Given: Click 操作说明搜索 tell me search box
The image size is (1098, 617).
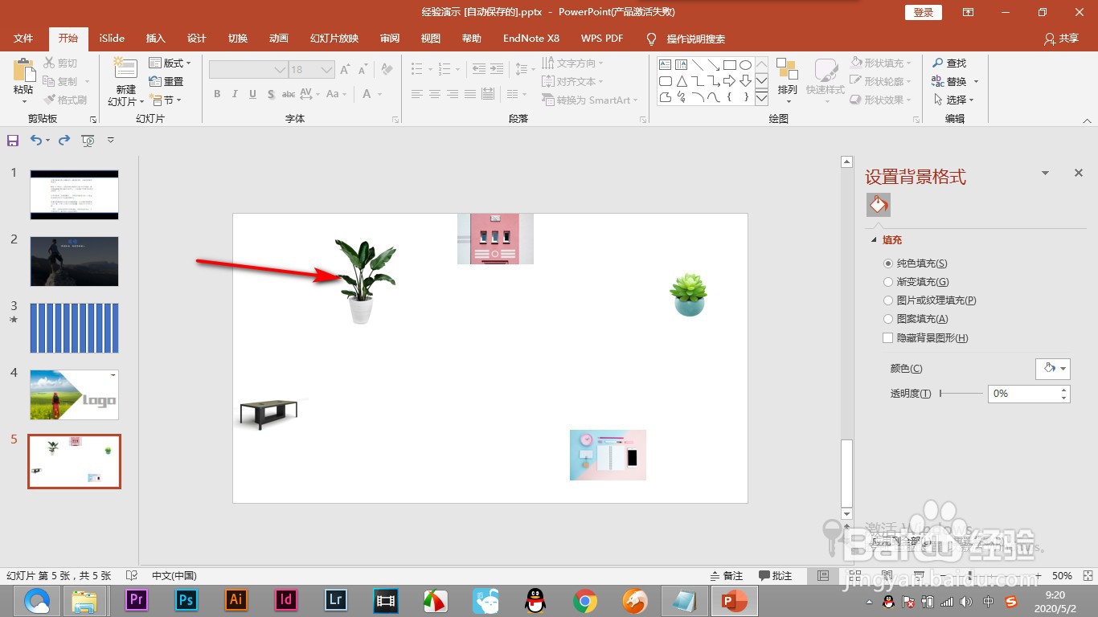Looking at the screenshot, I should 686,39.
